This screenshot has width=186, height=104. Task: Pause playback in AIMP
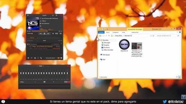(44, 34)
